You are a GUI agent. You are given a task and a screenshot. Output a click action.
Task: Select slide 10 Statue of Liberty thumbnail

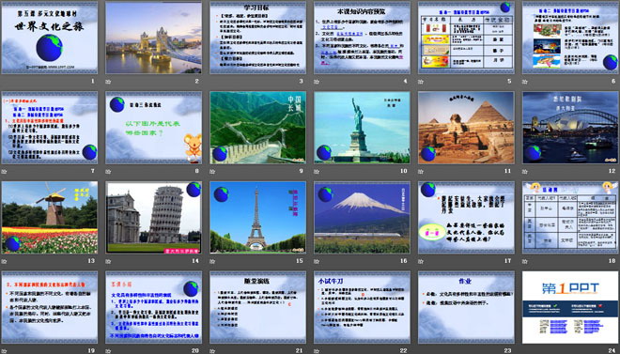click(x=363, y=128)
